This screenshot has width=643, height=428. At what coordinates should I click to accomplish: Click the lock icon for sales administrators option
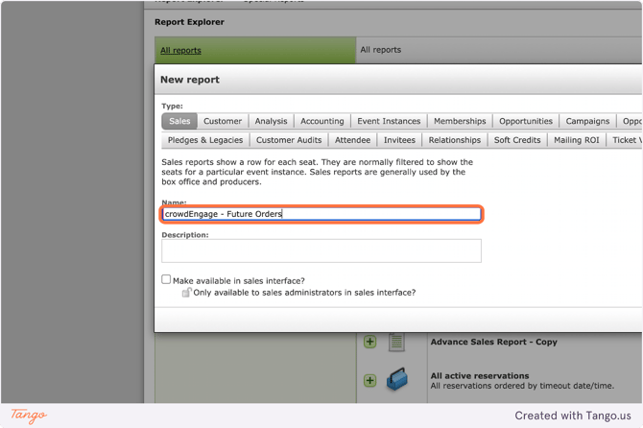pyautogui.click(x=186, y=292)
